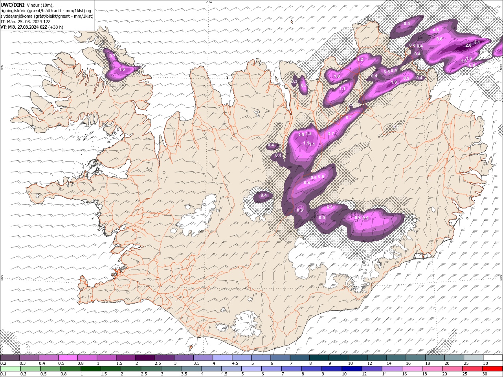Click the (+38 h) forecast offset
Viewport: 503px width, 377px height.
pos(56,27)
